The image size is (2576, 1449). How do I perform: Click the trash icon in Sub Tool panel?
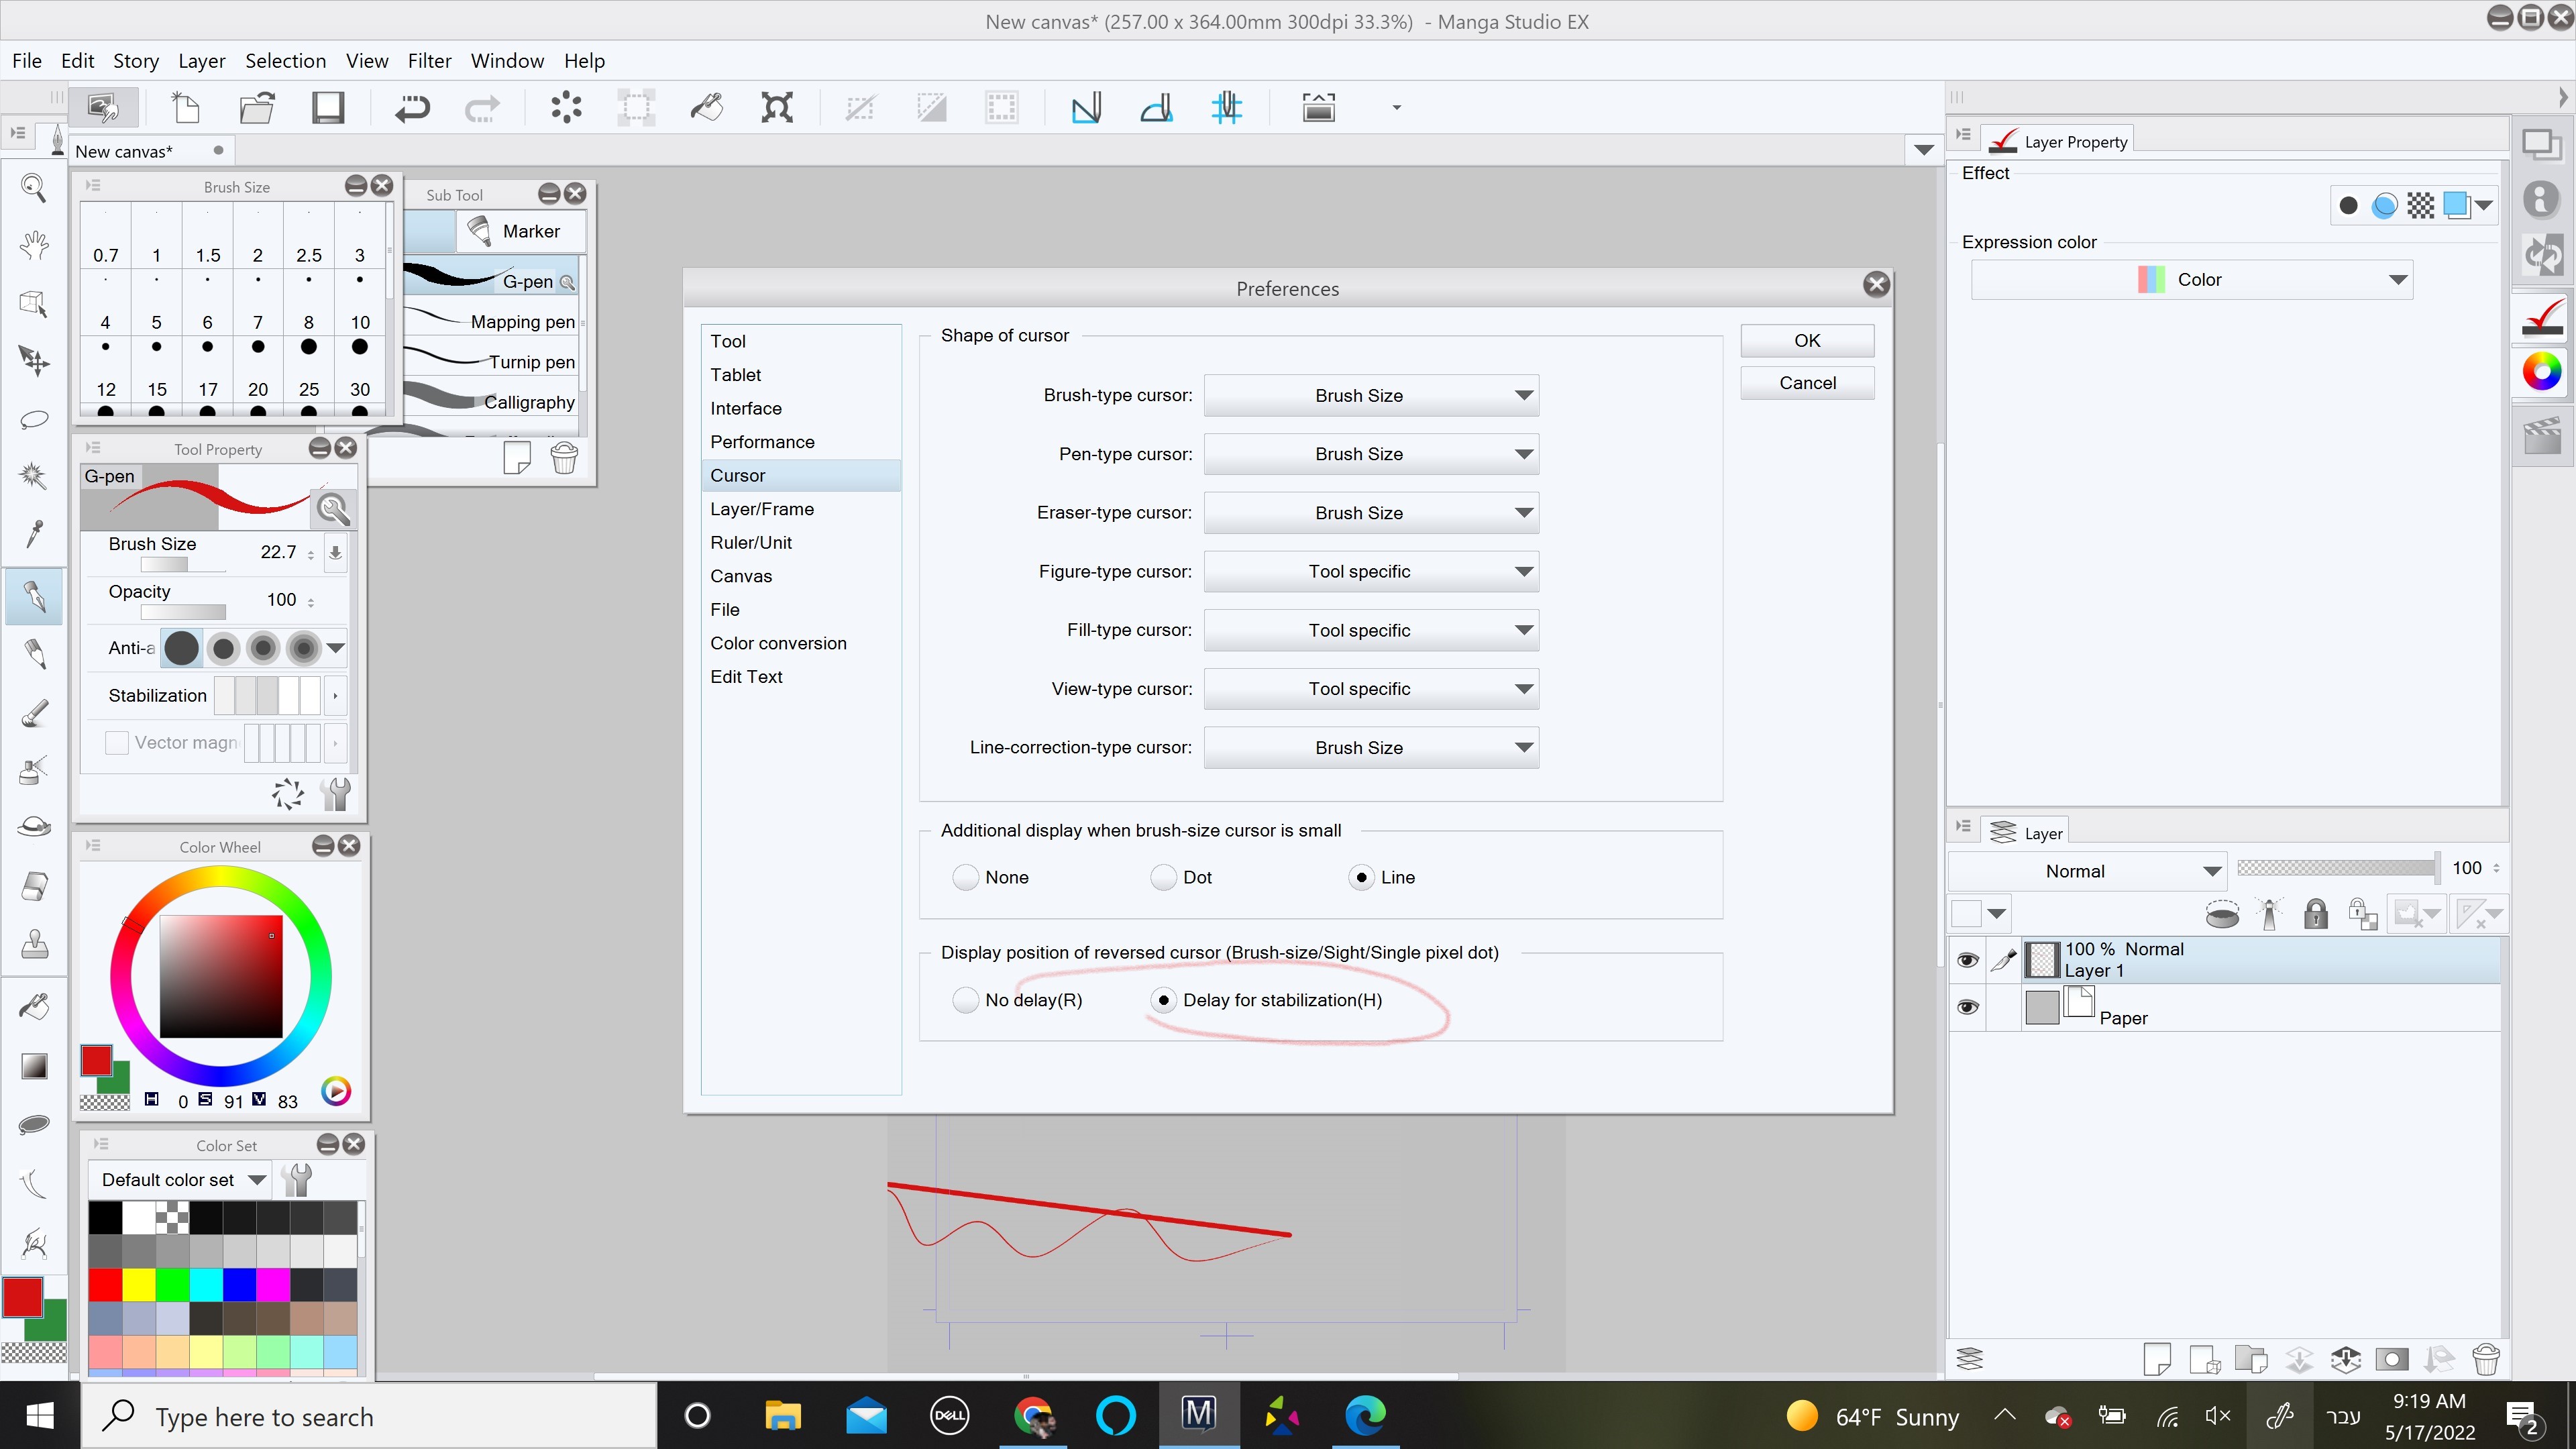pos(564,458)
